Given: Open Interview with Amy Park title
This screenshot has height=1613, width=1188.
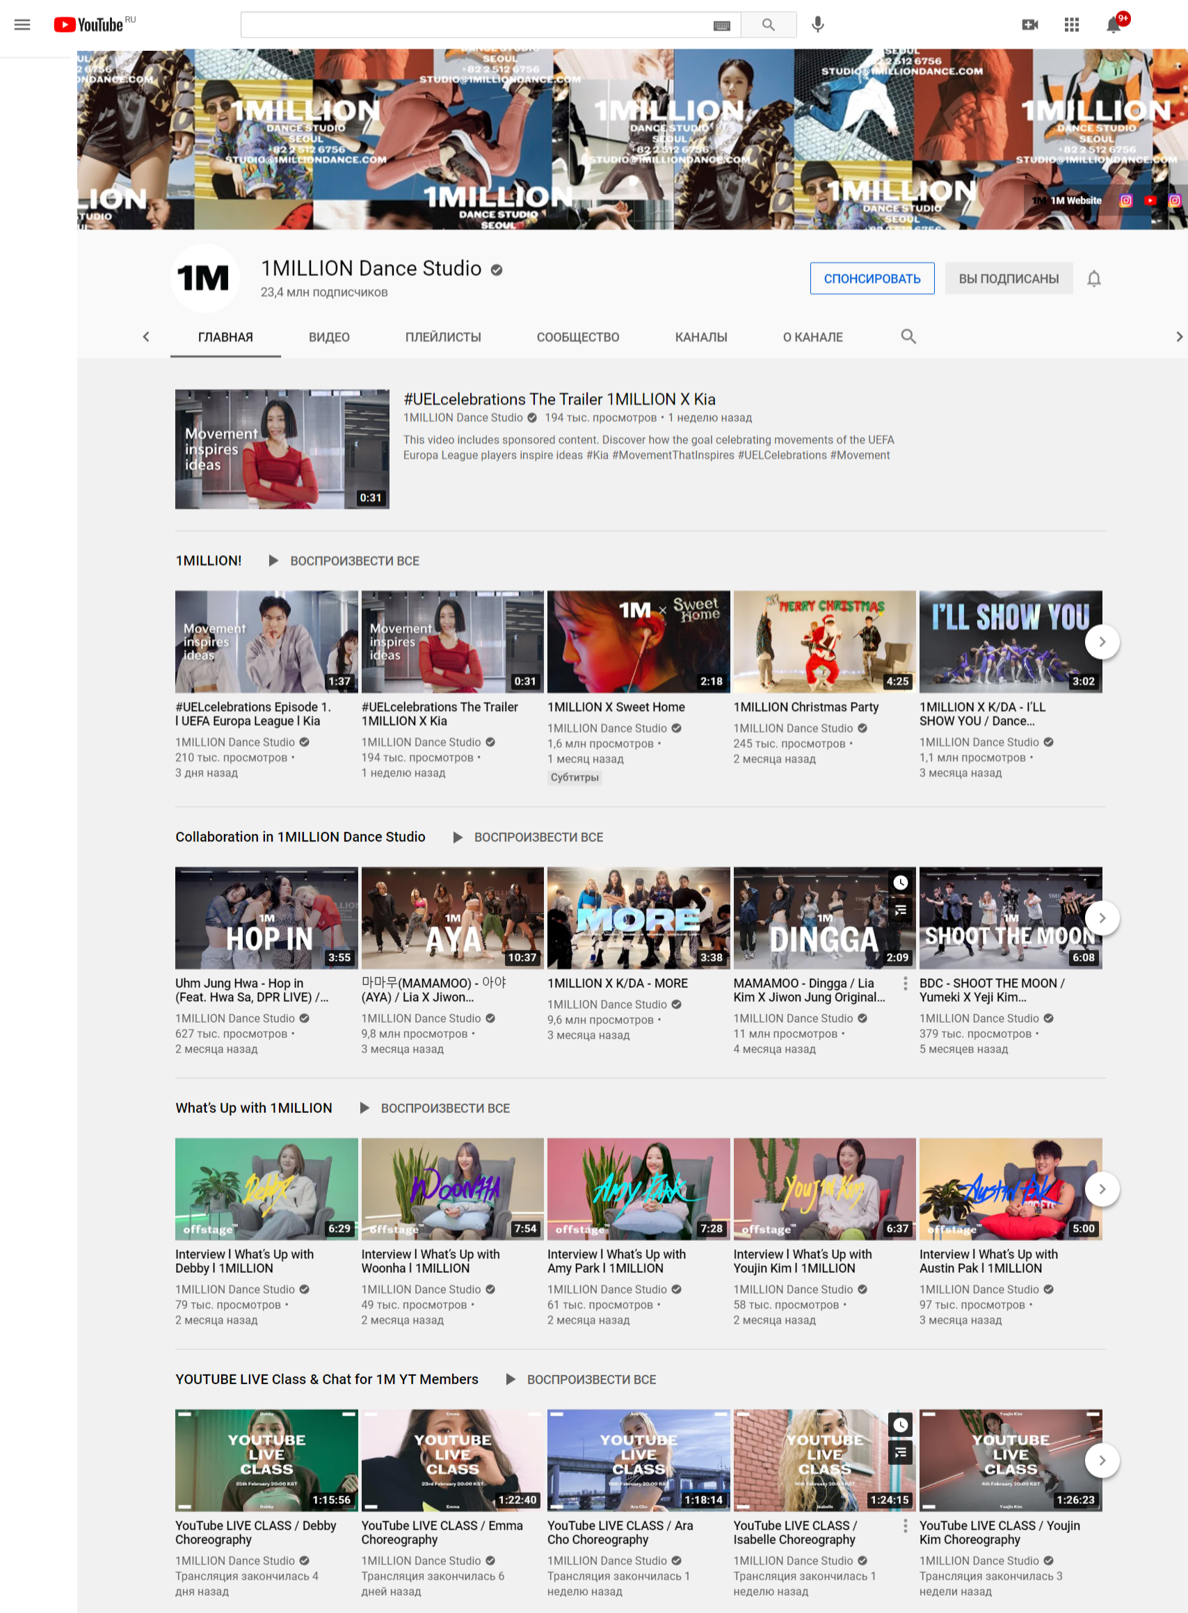Looking at the screenshot, I should coord(617,1261).
